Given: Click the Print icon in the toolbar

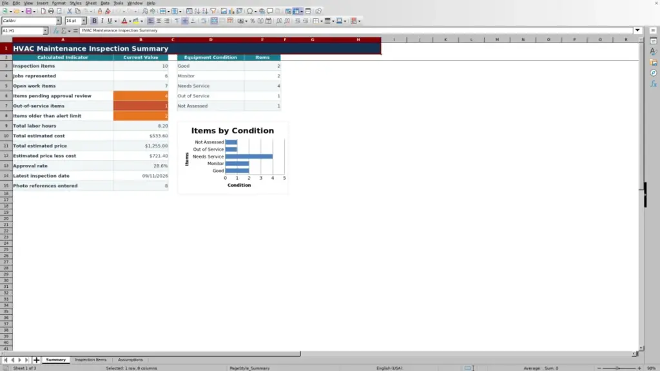Looking at the screenshot, I should click(51, 12).
